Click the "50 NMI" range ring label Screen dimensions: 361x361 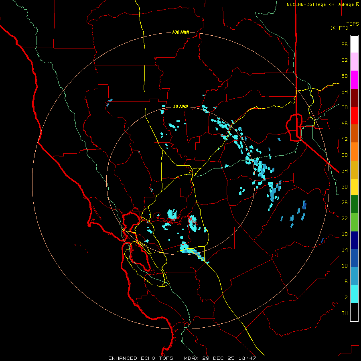(x=180, y=106)
